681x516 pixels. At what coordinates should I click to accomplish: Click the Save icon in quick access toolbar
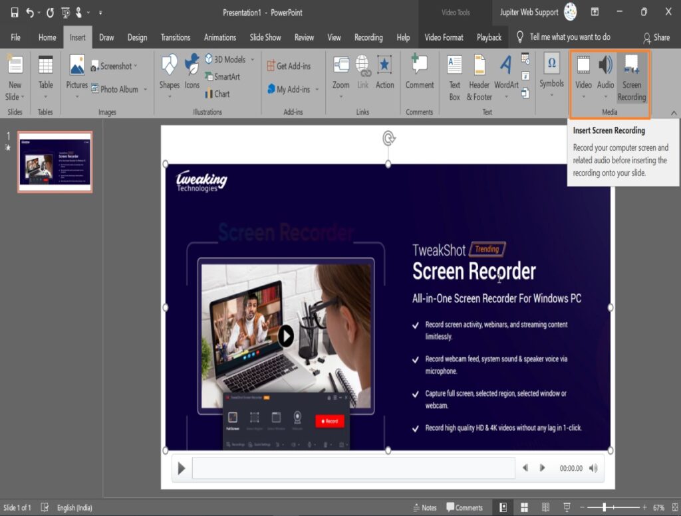[x=15, y=13]
